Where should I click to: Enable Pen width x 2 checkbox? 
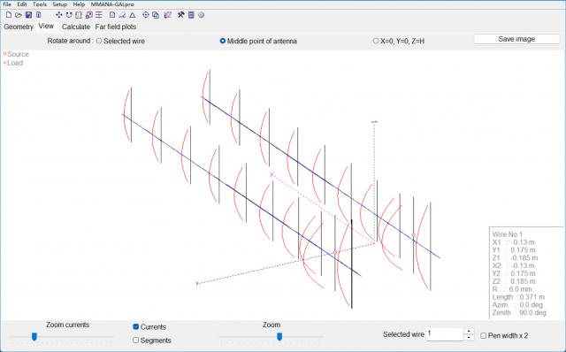[x=484, y=336]
